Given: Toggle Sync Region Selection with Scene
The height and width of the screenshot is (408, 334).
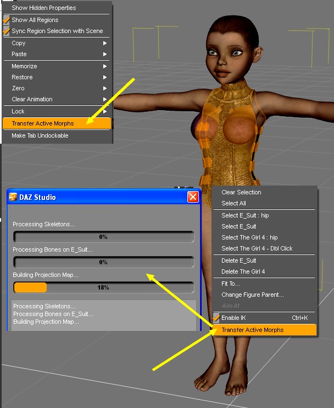Looking at the screenshot, I should point(7,31).
